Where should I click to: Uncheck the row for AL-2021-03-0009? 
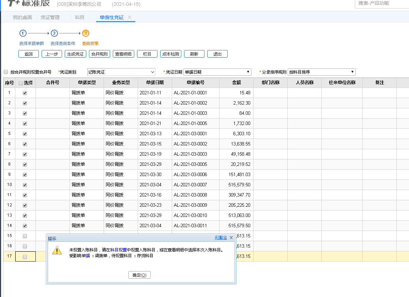[25, 205]
